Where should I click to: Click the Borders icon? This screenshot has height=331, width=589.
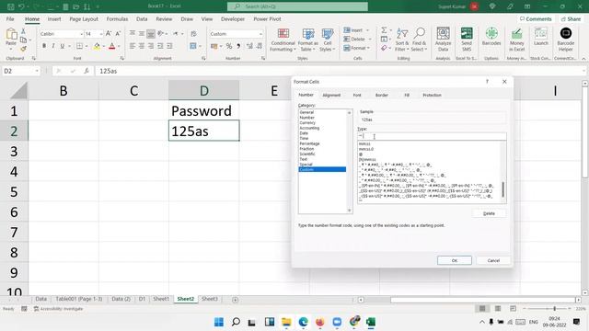(80, 46)
